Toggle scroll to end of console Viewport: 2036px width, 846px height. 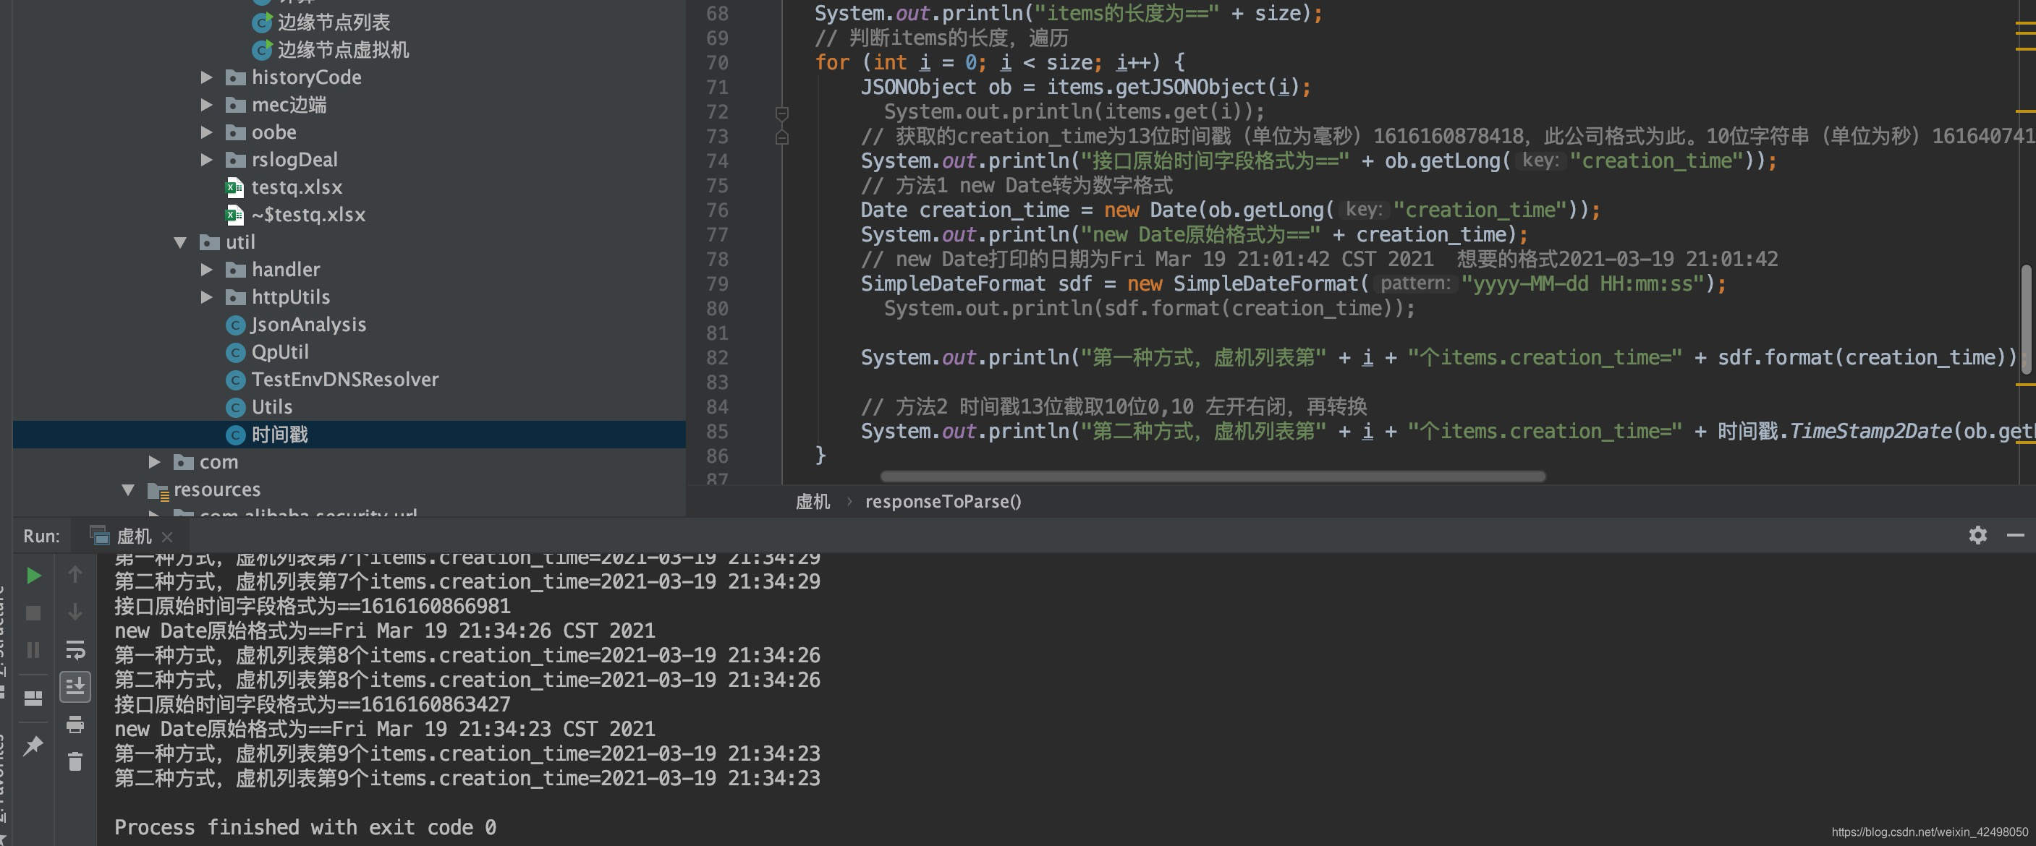pyautogui.click(x=75, y=686)
